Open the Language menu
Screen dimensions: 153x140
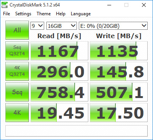tap(81, 14)
